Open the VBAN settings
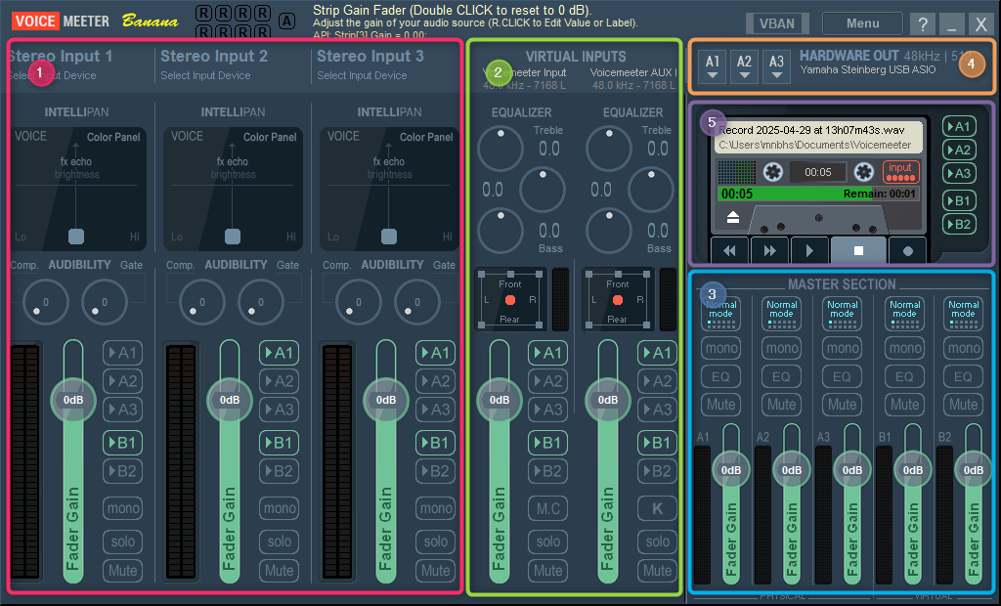The width and height of the screenshot is (1001, 606). 777,23
